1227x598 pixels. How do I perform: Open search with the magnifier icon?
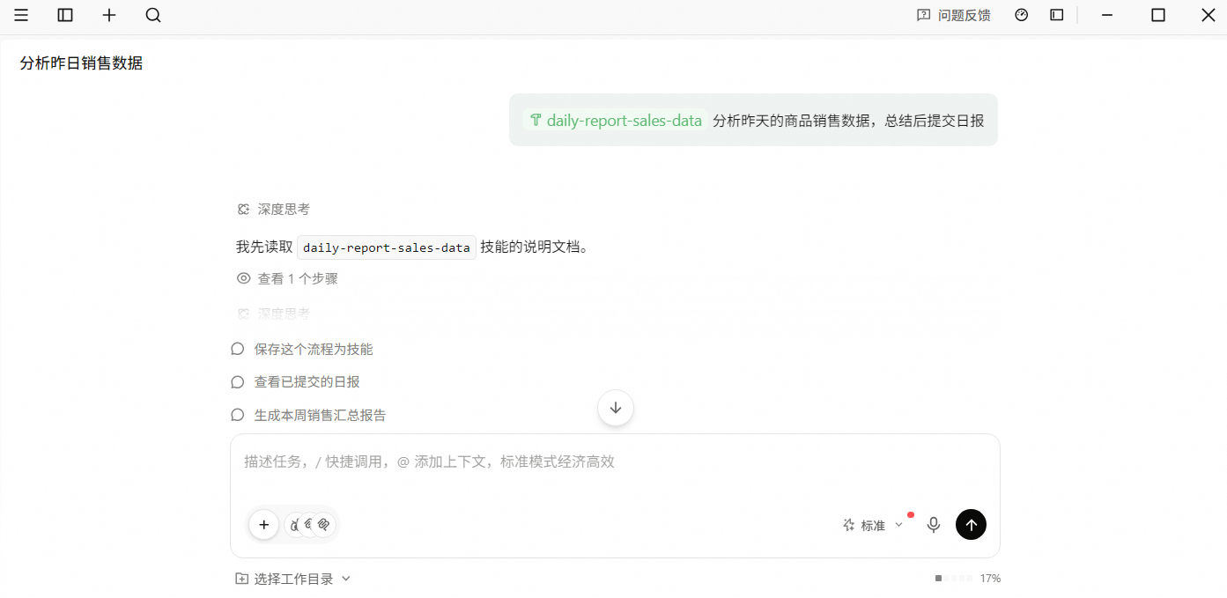(x=153, y=15)
